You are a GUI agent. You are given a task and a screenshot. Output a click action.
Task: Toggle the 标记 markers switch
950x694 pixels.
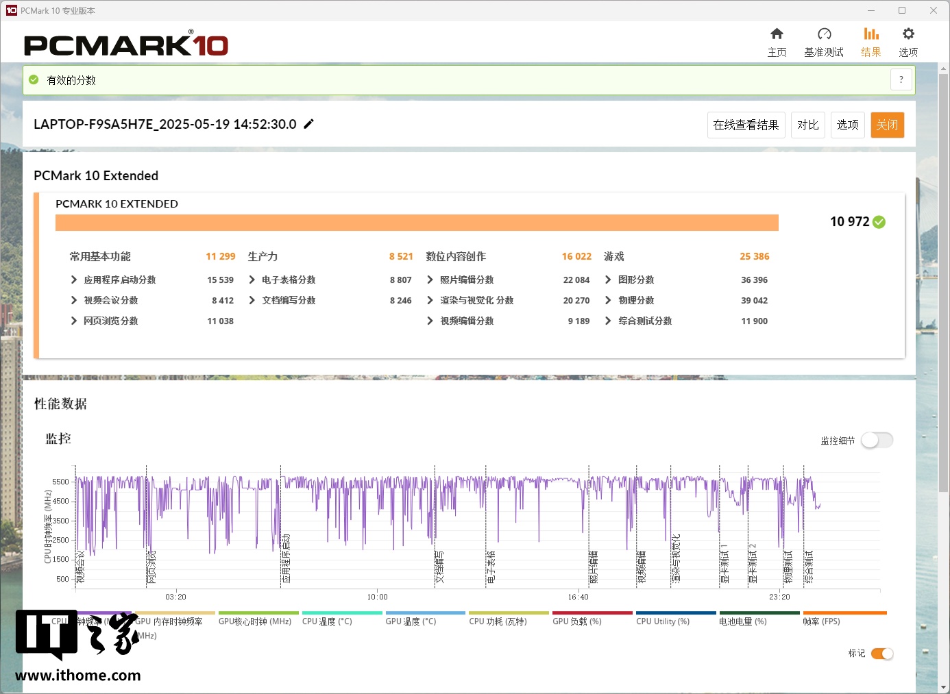882,654
